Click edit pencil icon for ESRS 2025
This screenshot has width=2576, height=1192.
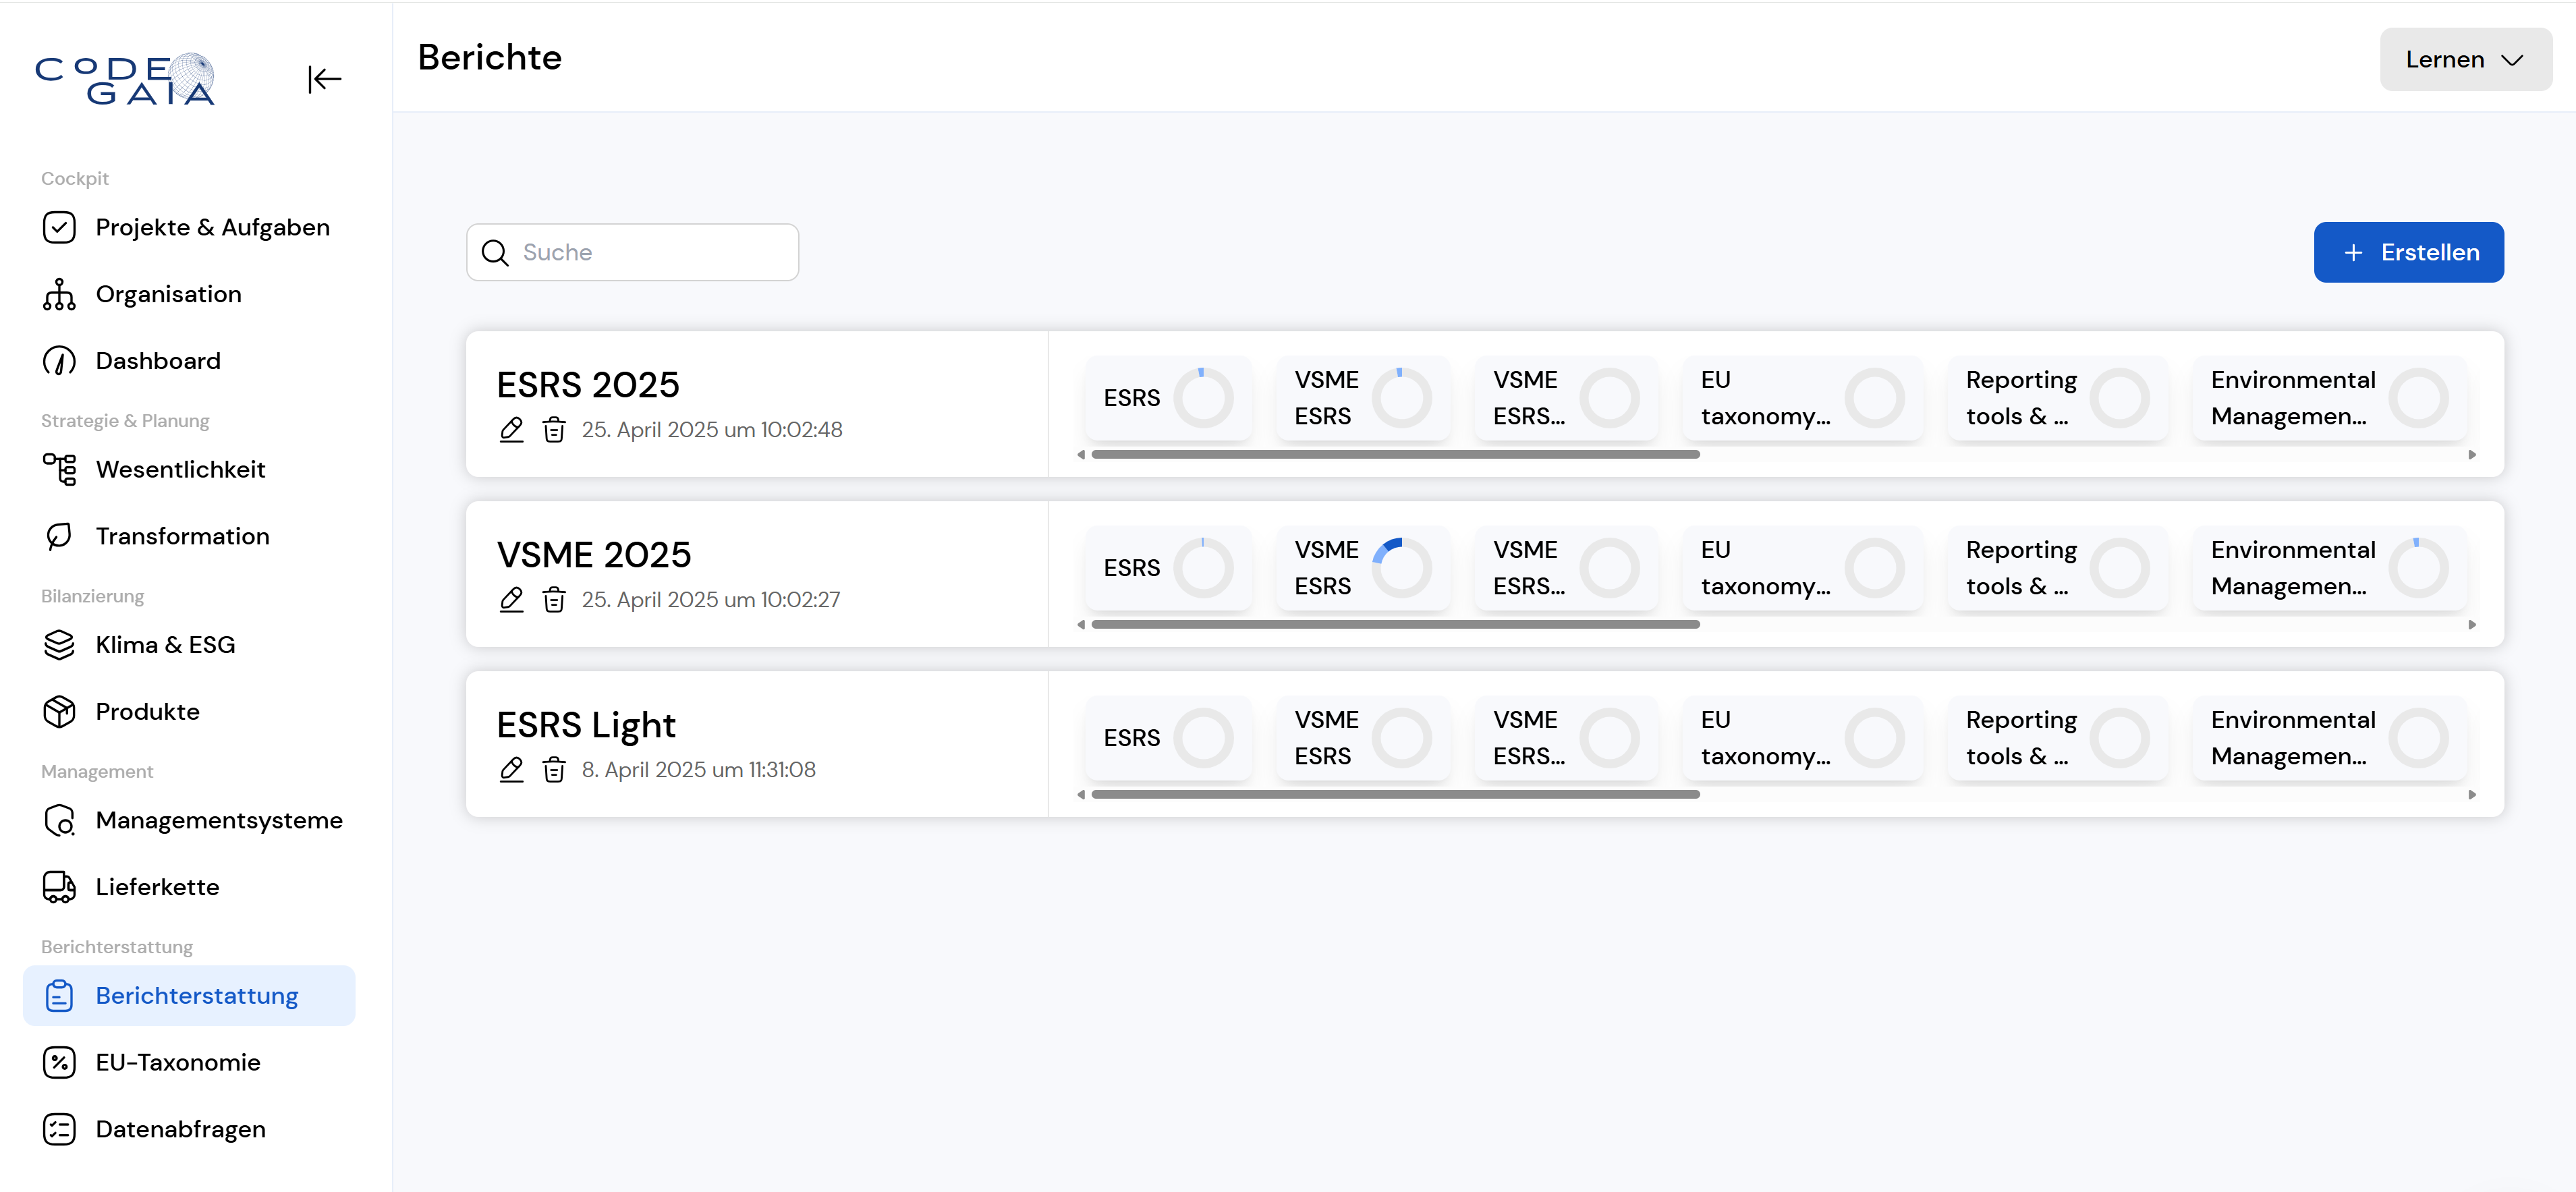click(511, 430)
